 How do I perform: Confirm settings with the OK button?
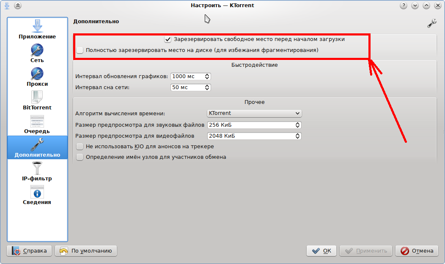click(x=321, y=250)
